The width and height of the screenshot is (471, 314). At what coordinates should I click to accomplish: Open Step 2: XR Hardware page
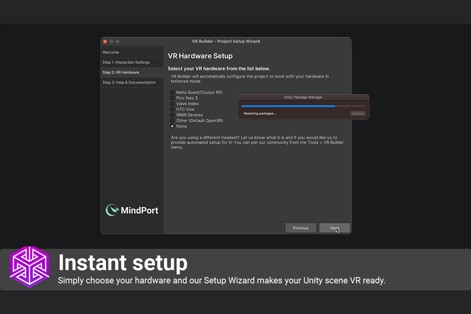click(x=132, y=72)
